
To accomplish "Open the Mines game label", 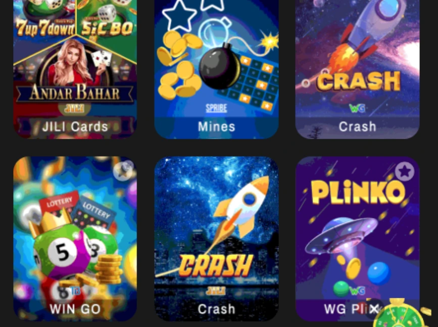I will (217, 127).
